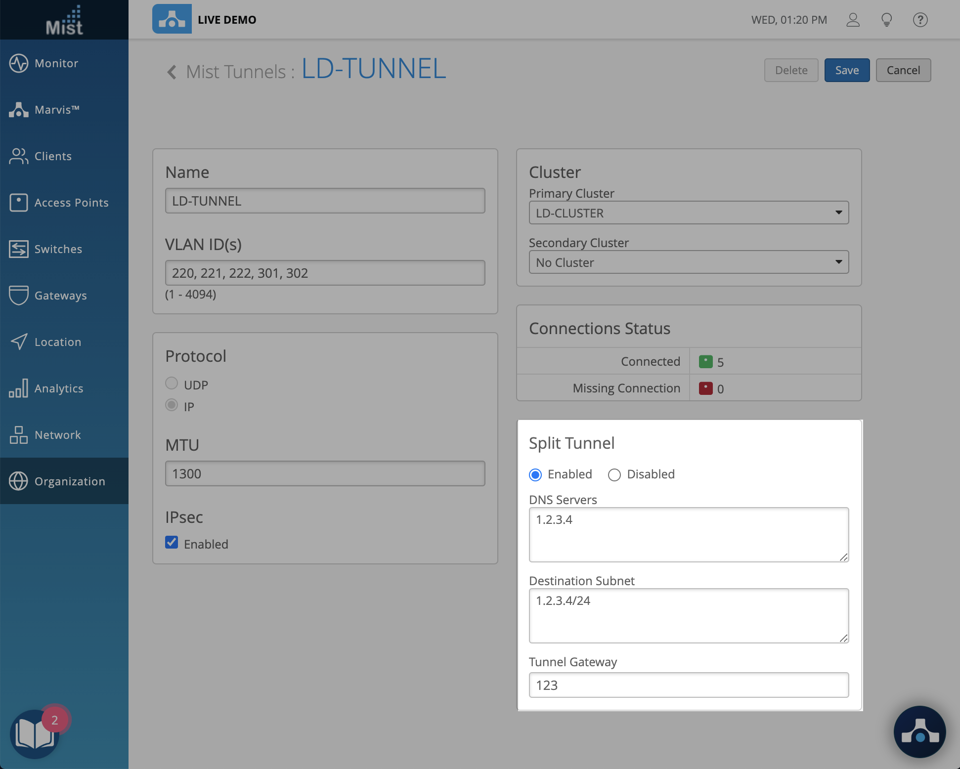Click the Save button

(847, 70)
